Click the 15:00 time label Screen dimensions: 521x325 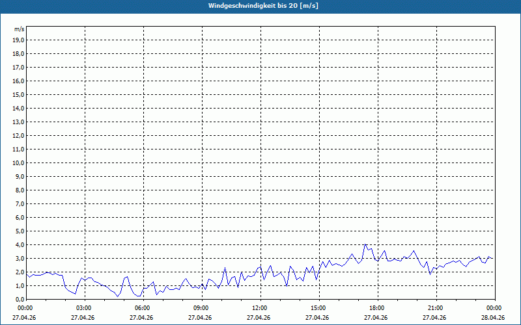(x=319, y=308)
